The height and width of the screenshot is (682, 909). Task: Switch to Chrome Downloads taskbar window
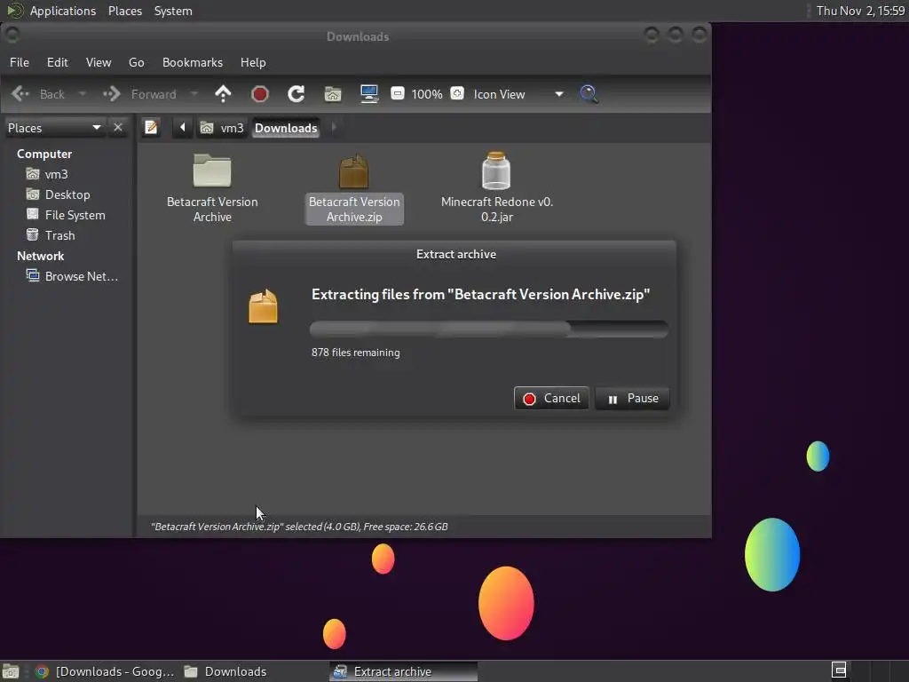point(105,671)
